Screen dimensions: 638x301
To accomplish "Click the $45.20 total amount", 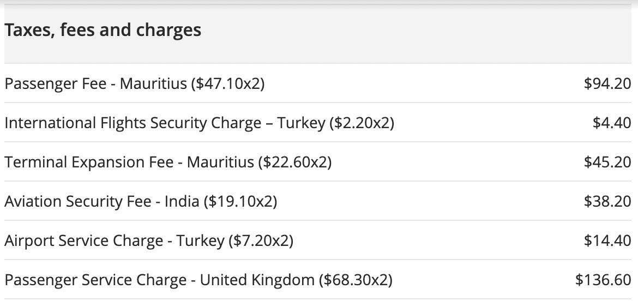I will (x=607, y=162).
